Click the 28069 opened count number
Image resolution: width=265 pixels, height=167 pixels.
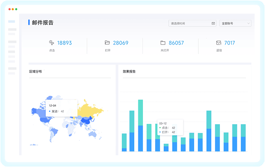121,43
